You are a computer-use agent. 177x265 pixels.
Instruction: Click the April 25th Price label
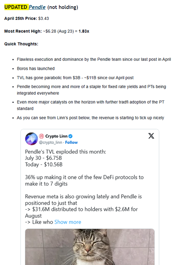(x=21, y=18)
